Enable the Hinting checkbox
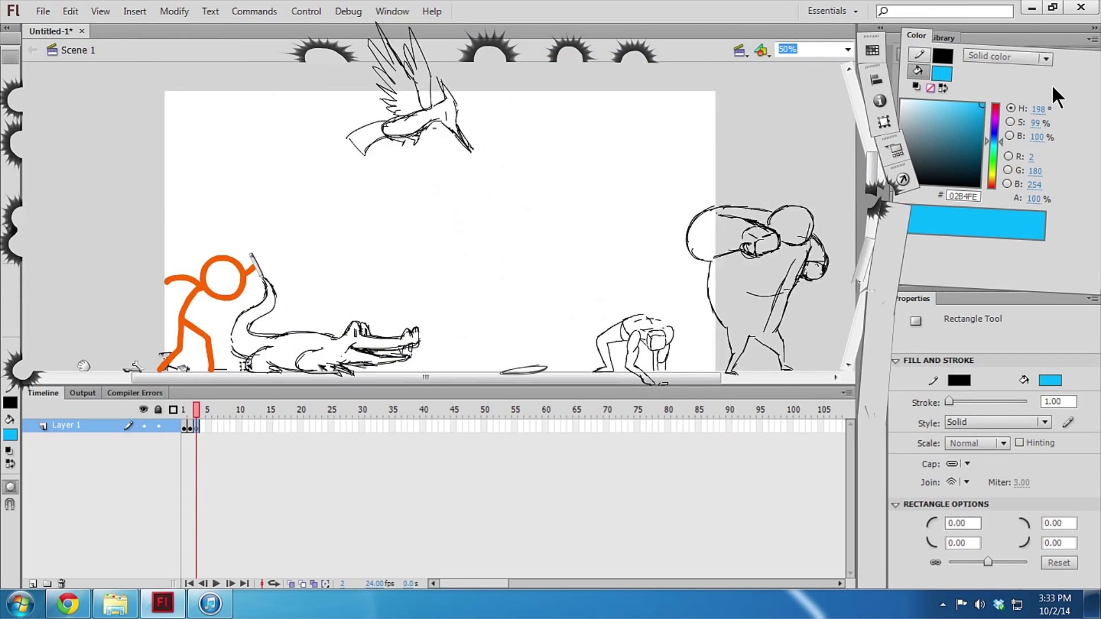This screenshot has height=619, width=1101. (x=1019, y=442)
